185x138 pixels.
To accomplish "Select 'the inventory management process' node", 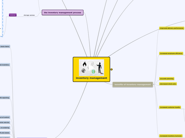I will 62,12.
